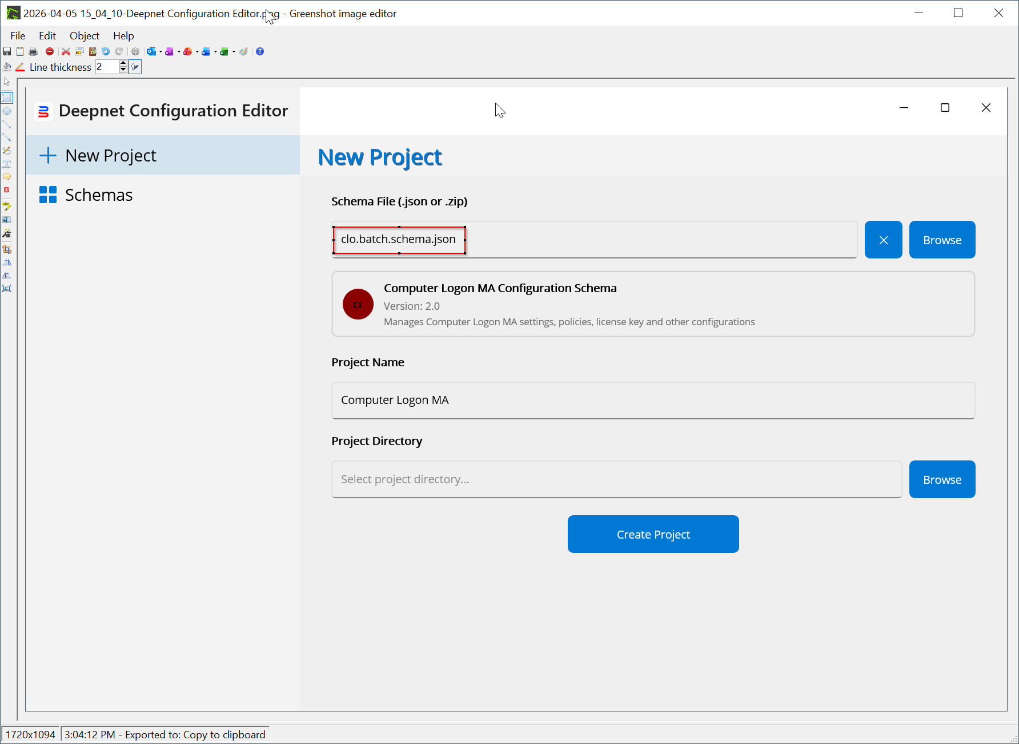Toggle the drop shadow button
The width and height of the screenshot is (1019, 744).
pos(135,67)
